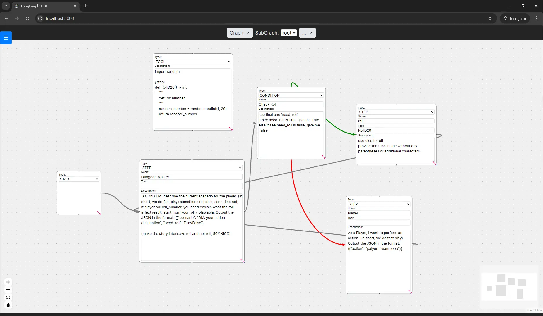Bookmark the page with the star icon
543x316 pixels.
(x=490, y=18)
